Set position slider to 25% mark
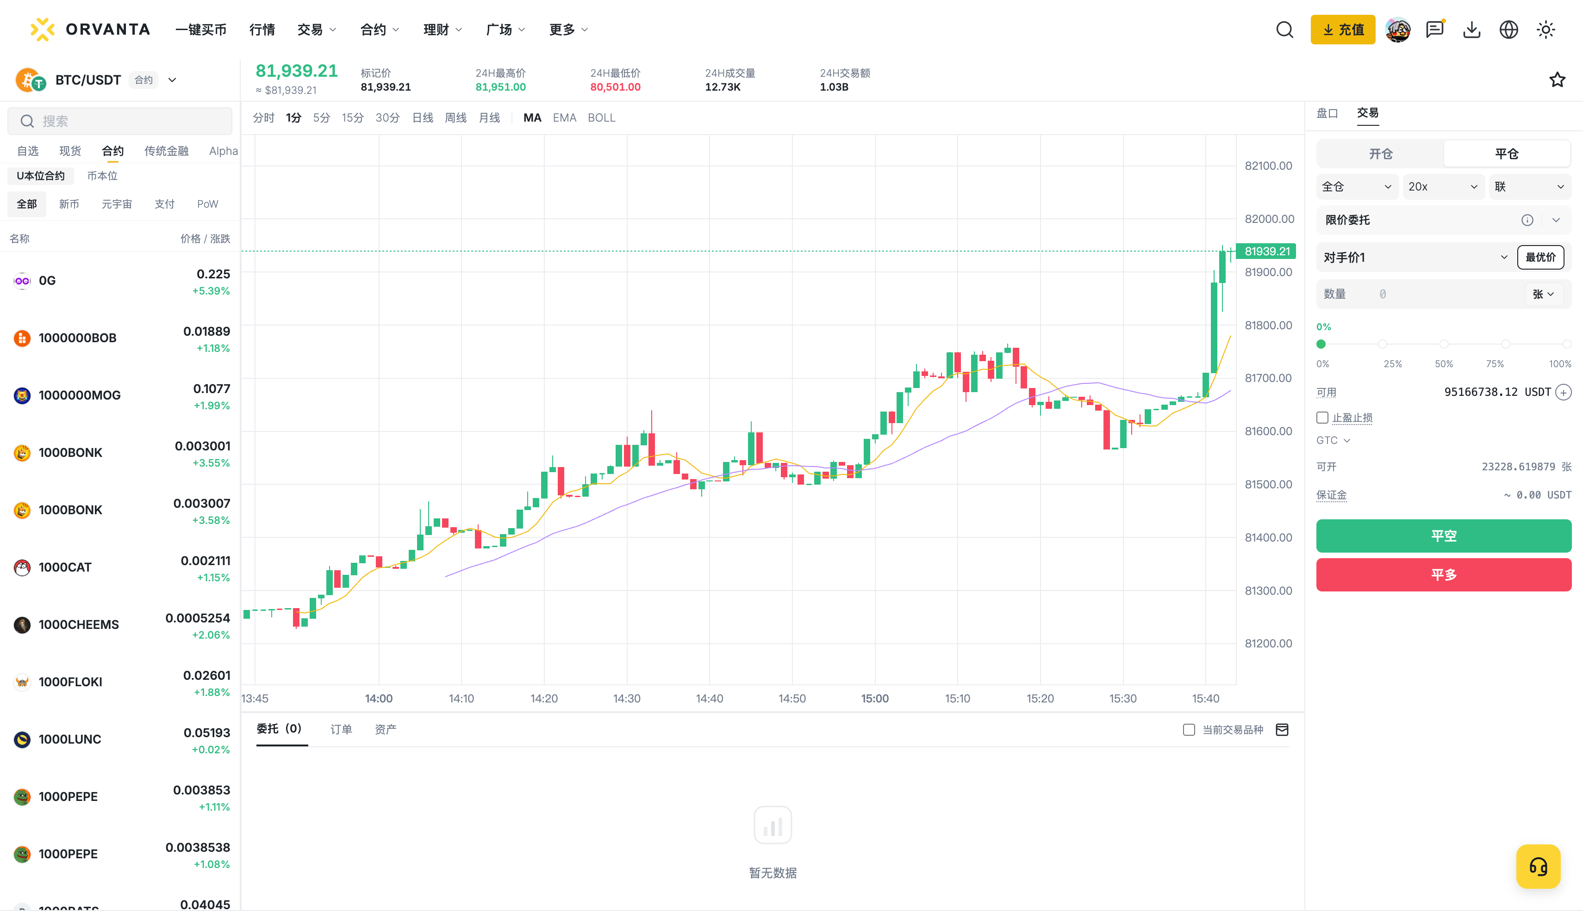Viewport: 1583px width, 911px height. [x=1382, y=344]
